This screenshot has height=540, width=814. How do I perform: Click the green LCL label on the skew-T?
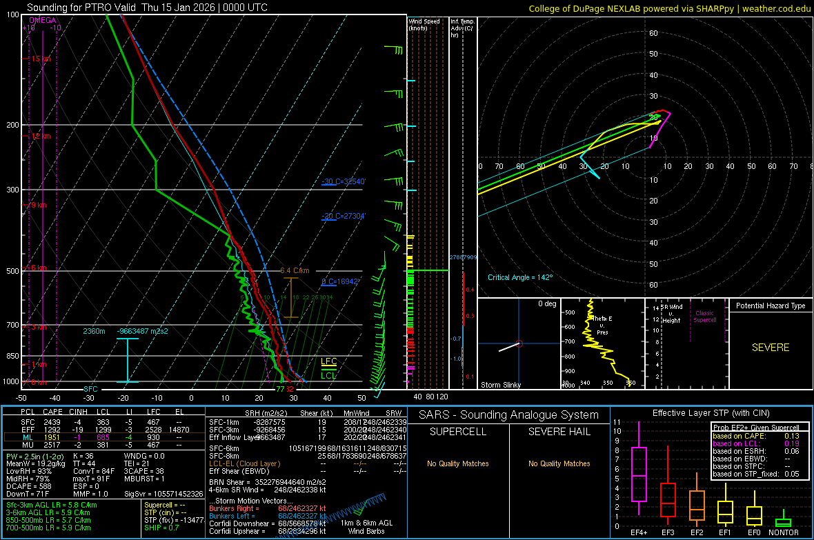point(328,375)
